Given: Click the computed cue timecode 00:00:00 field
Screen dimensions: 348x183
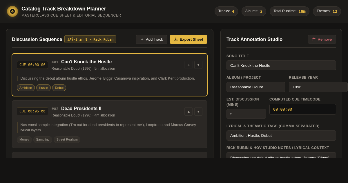Looking at the screenshot, I should pos(303,109).
